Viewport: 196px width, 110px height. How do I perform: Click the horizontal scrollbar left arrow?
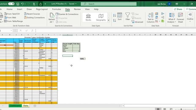(123, 106)
